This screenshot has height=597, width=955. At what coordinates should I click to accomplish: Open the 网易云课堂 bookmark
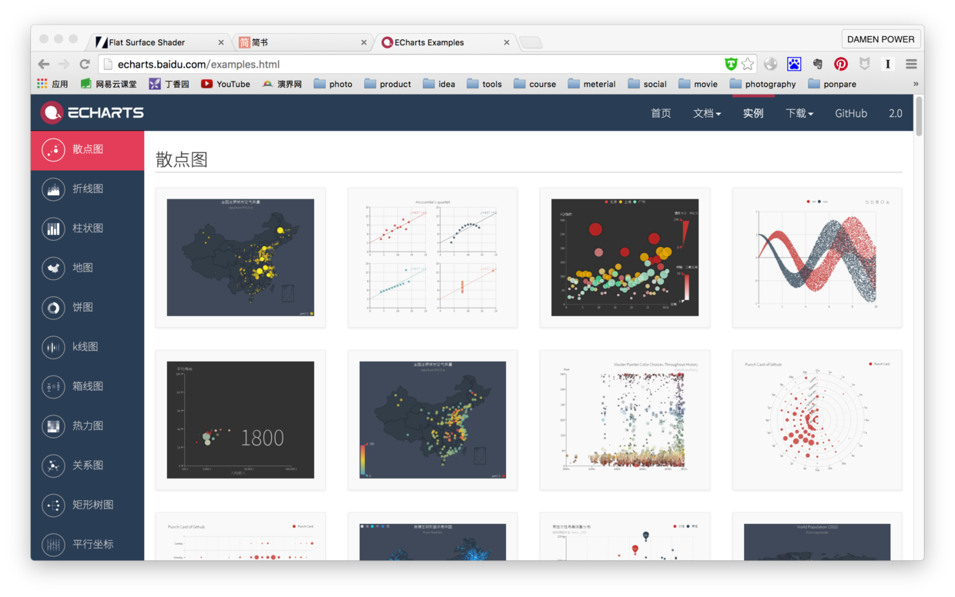(x=109, y=84)
